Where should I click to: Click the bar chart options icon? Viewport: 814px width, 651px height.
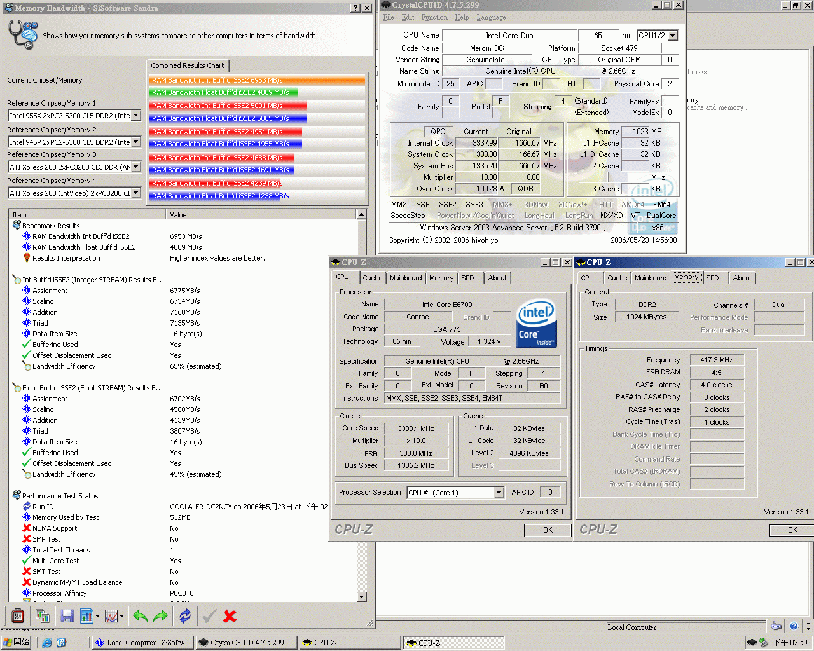(x=86, y=615)
